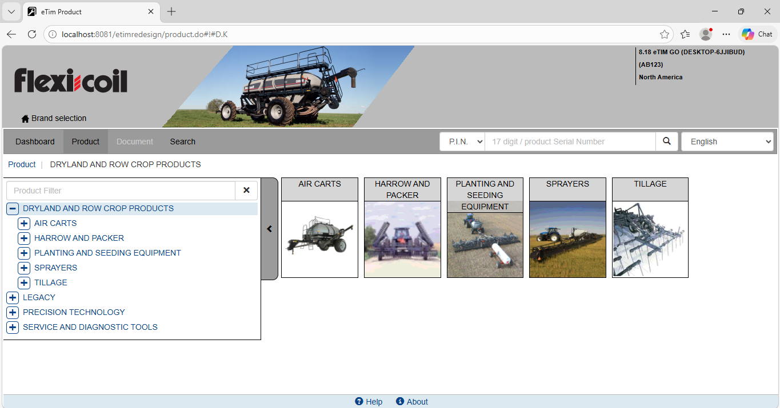Open a new browser tab
Viewport: 780px width, 408px height.
tap(171, 11)
